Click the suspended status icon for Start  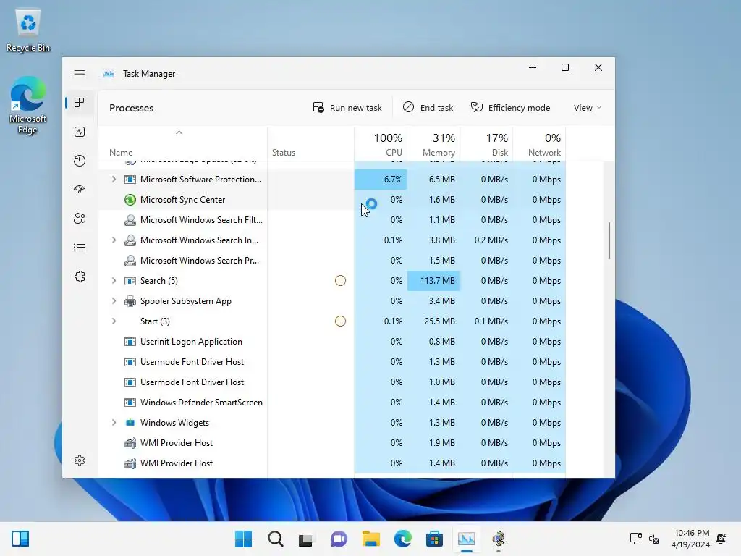pos(340,321)
